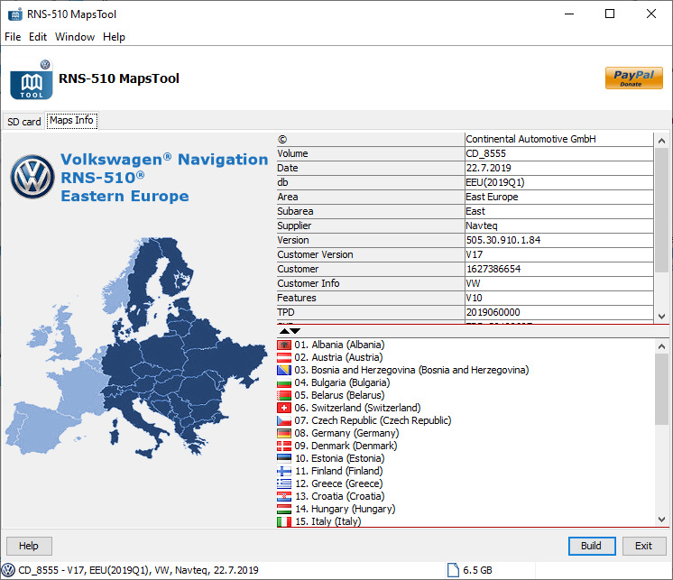Open the Edit menu
Screen dimensions: 673x580
tap(38, 37)
